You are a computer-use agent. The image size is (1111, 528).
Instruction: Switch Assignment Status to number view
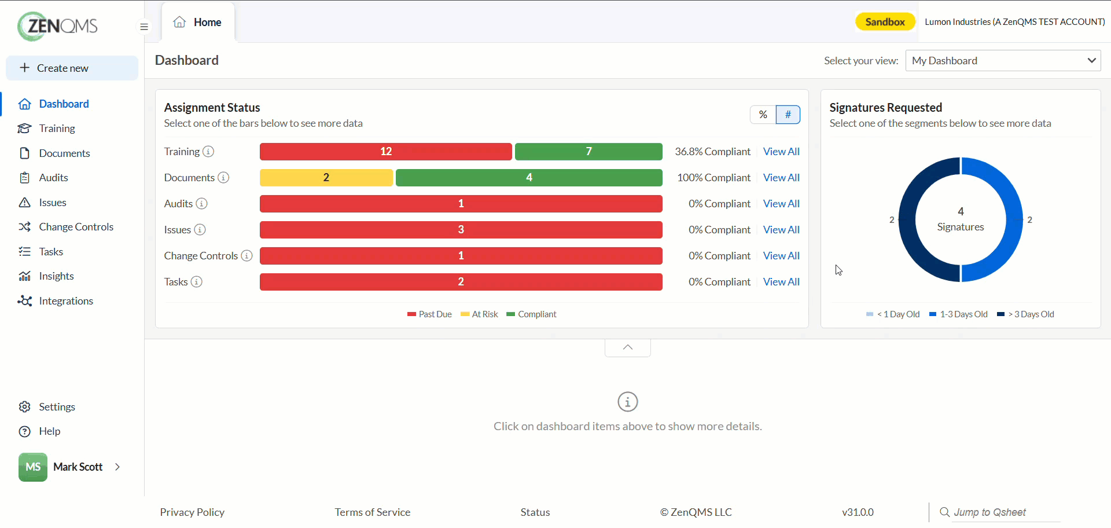(x=788, y=115)
